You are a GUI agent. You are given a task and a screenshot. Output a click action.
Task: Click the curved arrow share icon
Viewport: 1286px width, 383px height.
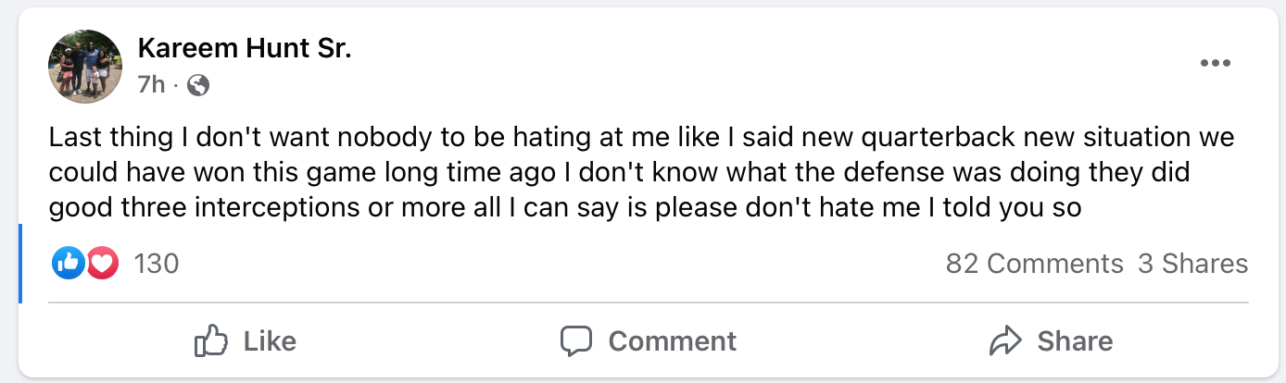point(1005,340)
